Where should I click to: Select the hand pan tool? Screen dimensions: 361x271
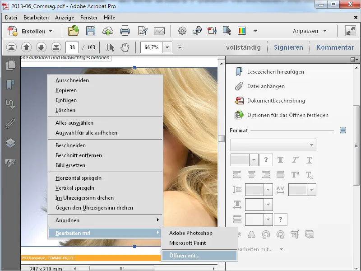125,47
